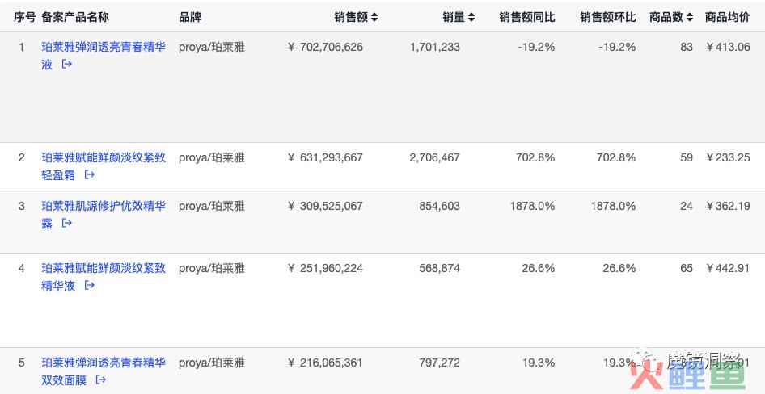
Task: Click the 销售额同比 column header
Action: pos(526,17)
